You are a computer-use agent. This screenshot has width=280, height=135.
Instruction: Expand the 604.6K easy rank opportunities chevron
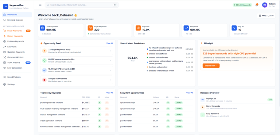point(110,60)
